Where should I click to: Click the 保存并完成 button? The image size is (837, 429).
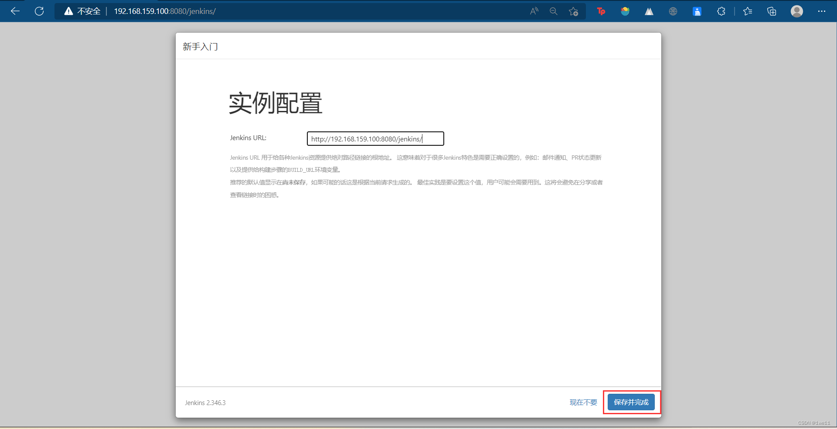coord(631,402)
